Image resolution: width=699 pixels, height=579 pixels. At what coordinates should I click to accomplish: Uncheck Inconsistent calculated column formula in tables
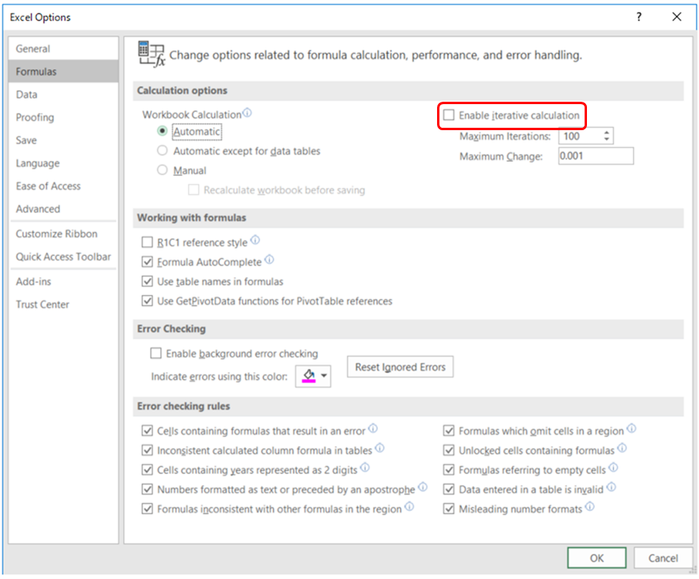[x=147, y=450]
